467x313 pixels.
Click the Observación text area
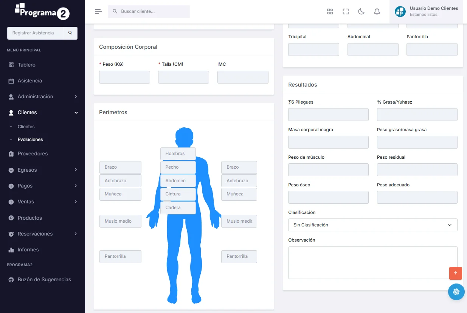pyautogui.click(x=372, y=263)
